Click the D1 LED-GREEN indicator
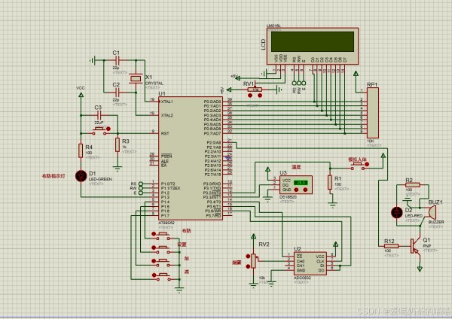Screen dimensions: 452x319 click(x=81, y=175)
